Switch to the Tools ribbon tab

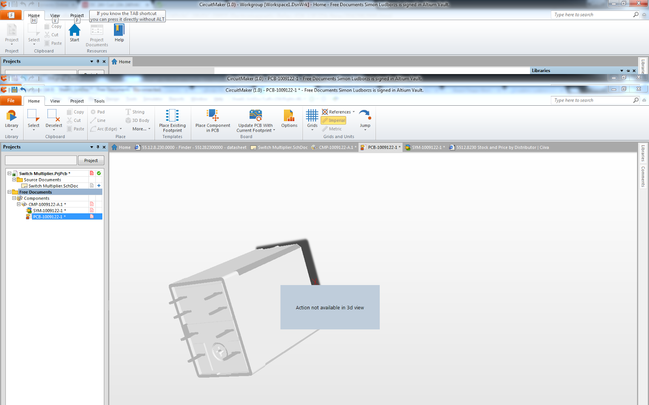coord(99,101)
